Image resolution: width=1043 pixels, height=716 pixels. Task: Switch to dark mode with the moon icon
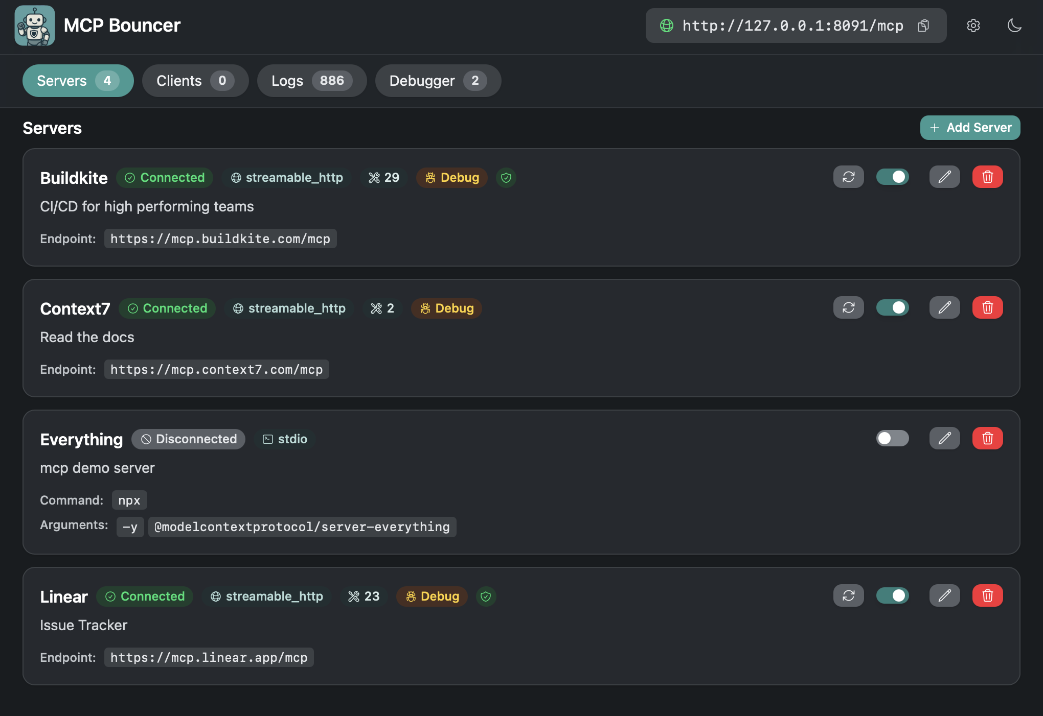[1015, 26]
